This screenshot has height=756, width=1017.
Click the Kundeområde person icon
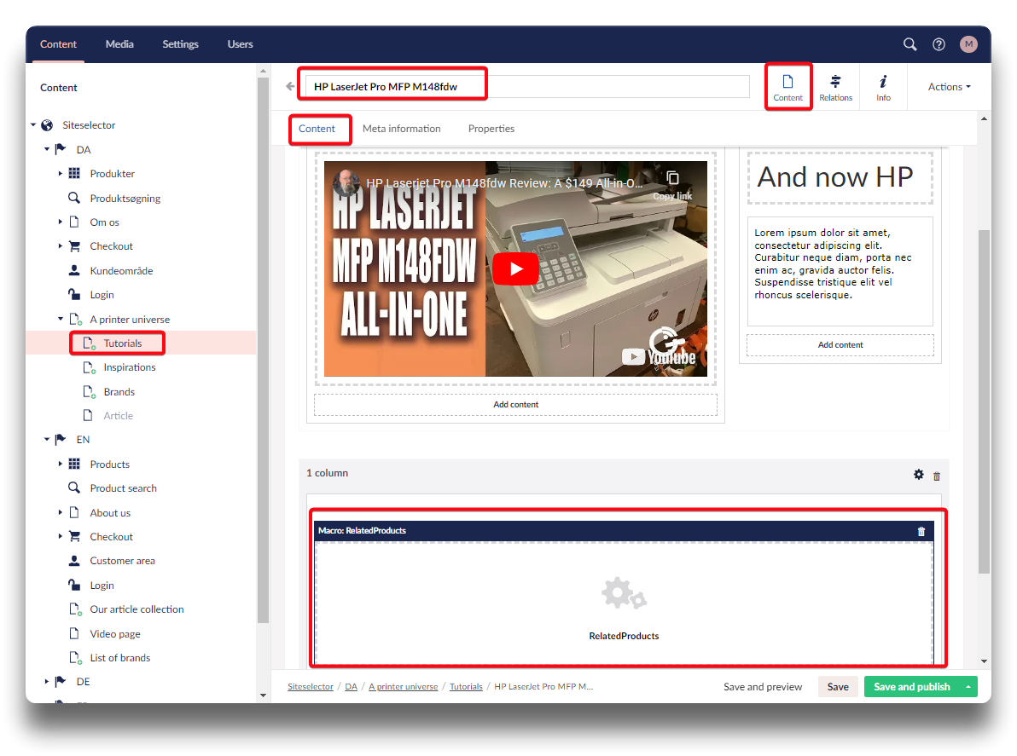click(x=74, y=270)
